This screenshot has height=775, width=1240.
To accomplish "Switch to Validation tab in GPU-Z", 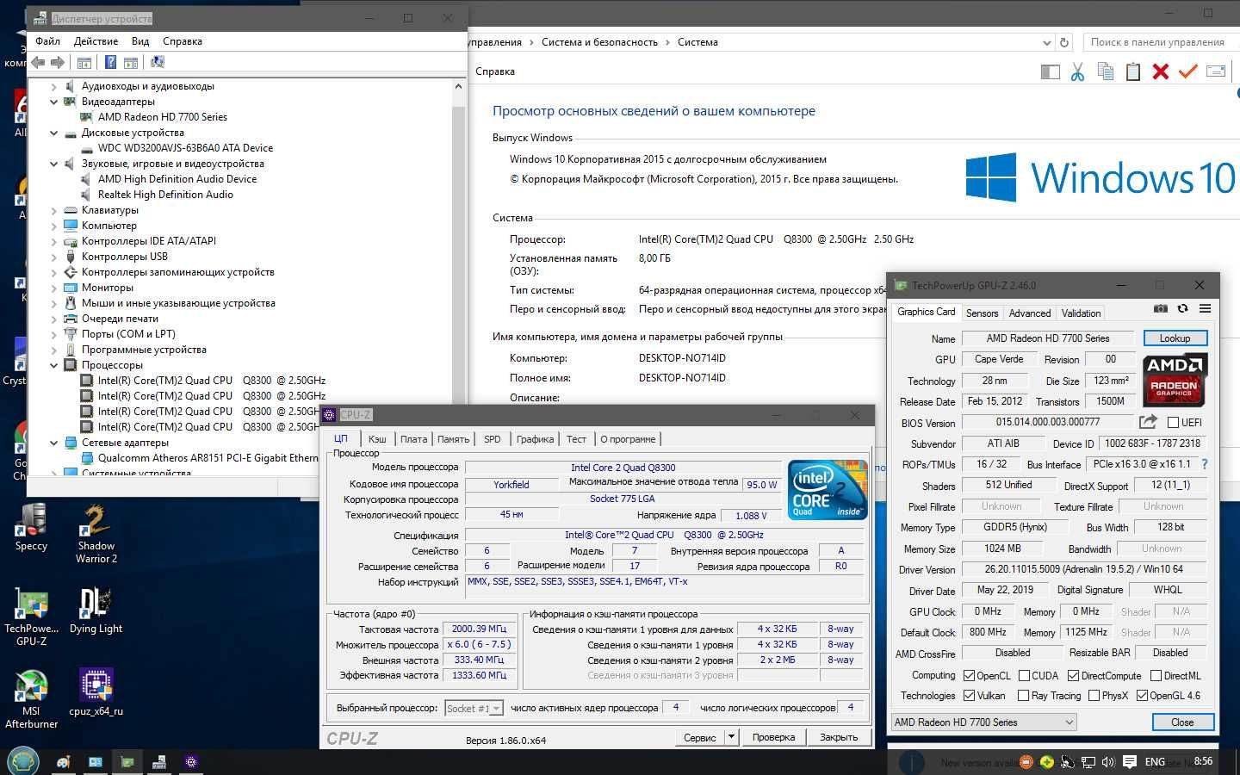I will click(1081, 313).
